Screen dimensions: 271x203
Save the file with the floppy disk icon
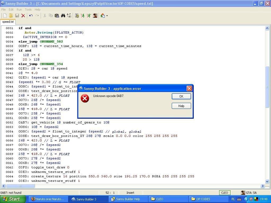(x=17, y=16)
